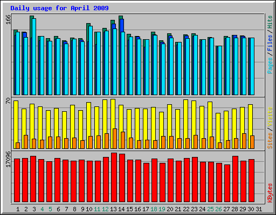Click the 'Visits' legend label
The height and width of the screenshot is (215, 276).
click(270, 117)
